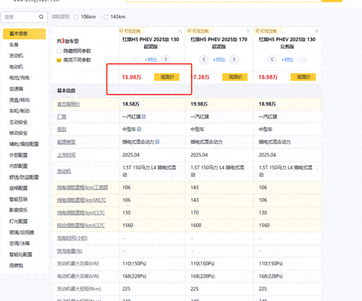Open 充电时间(小时) parameter link
Screen dimensions: 362x301
(72, 238)
